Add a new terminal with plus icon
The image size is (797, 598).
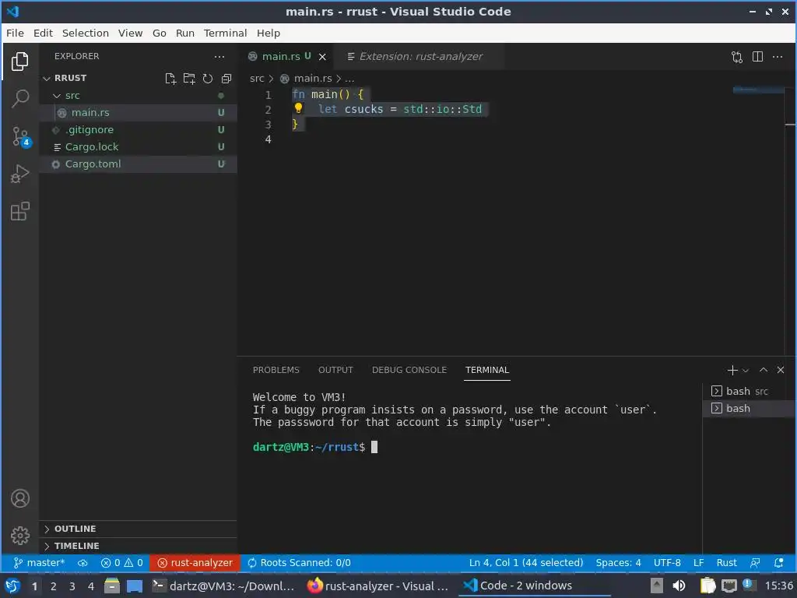click(732, 370)
